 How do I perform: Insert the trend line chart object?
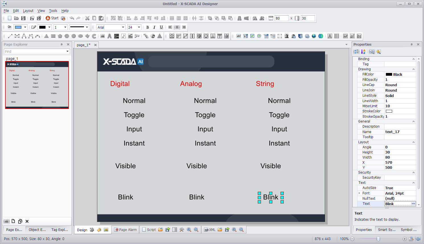(x=345, y=36)
